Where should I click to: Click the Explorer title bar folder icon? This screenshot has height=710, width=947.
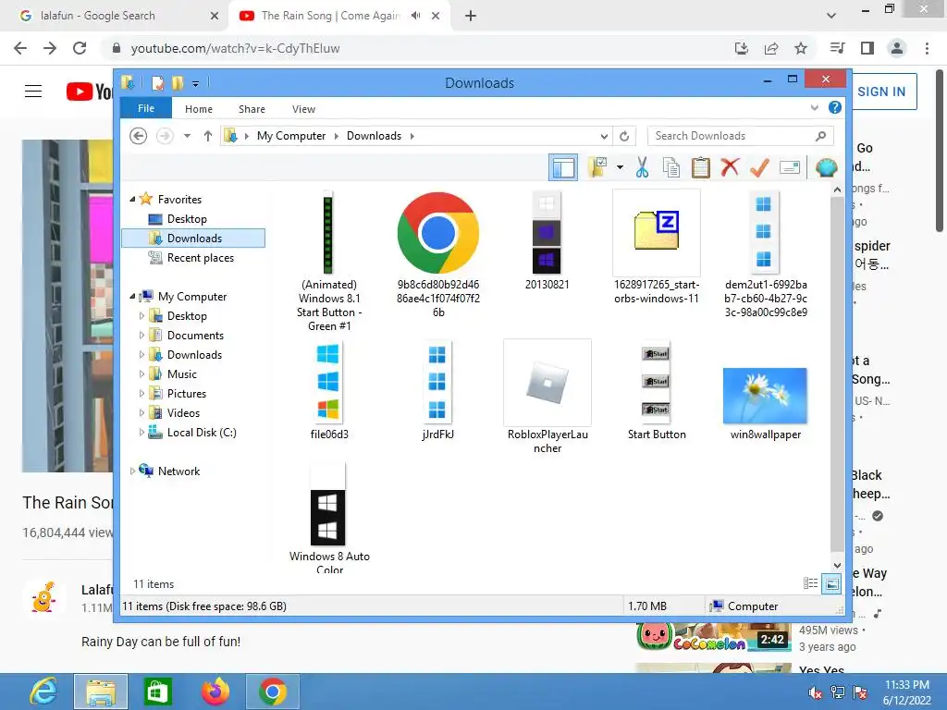point(128,82)
